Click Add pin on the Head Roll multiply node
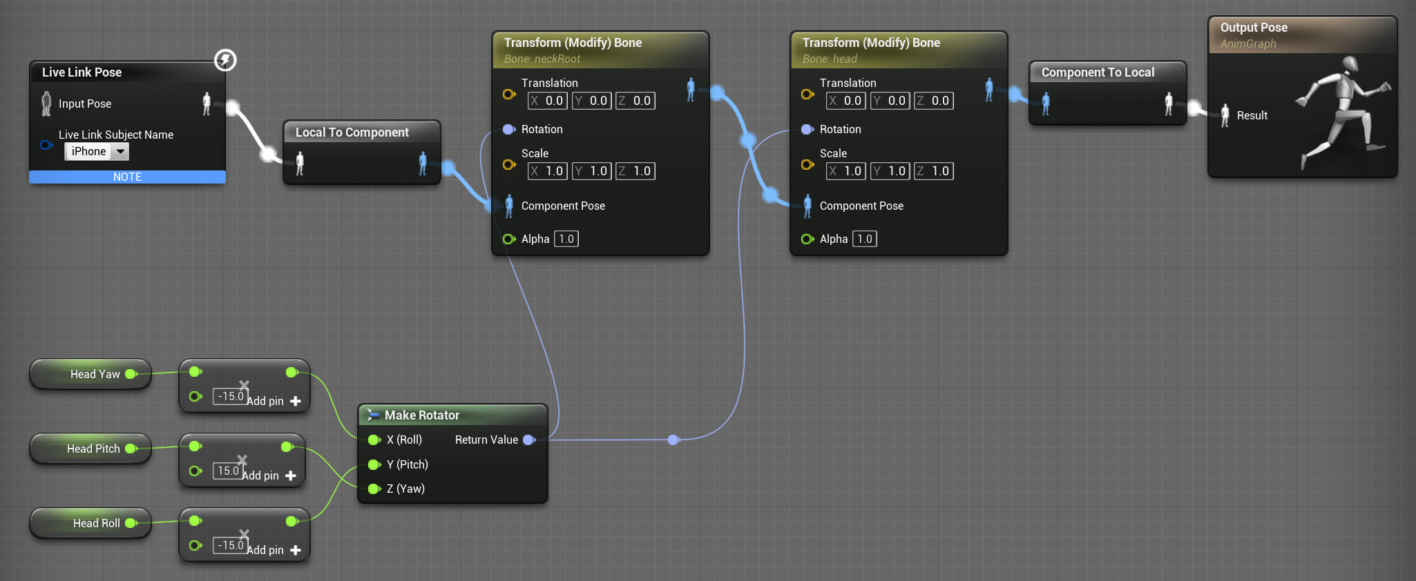1416x581 pixels. [x=274, y=550]
